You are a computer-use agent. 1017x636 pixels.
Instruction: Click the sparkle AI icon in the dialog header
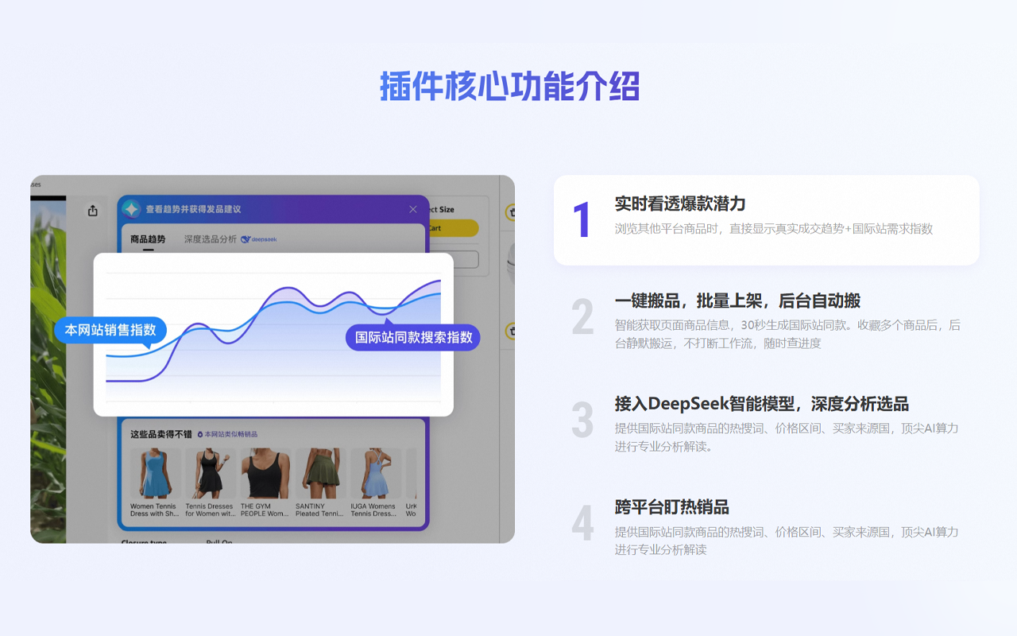[x=132, y=209]
